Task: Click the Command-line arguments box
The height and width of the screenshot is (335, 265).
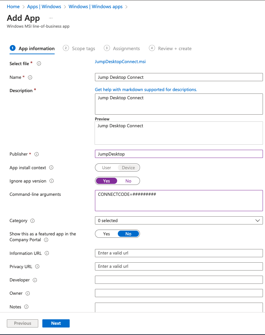Action: click(179, 201)
